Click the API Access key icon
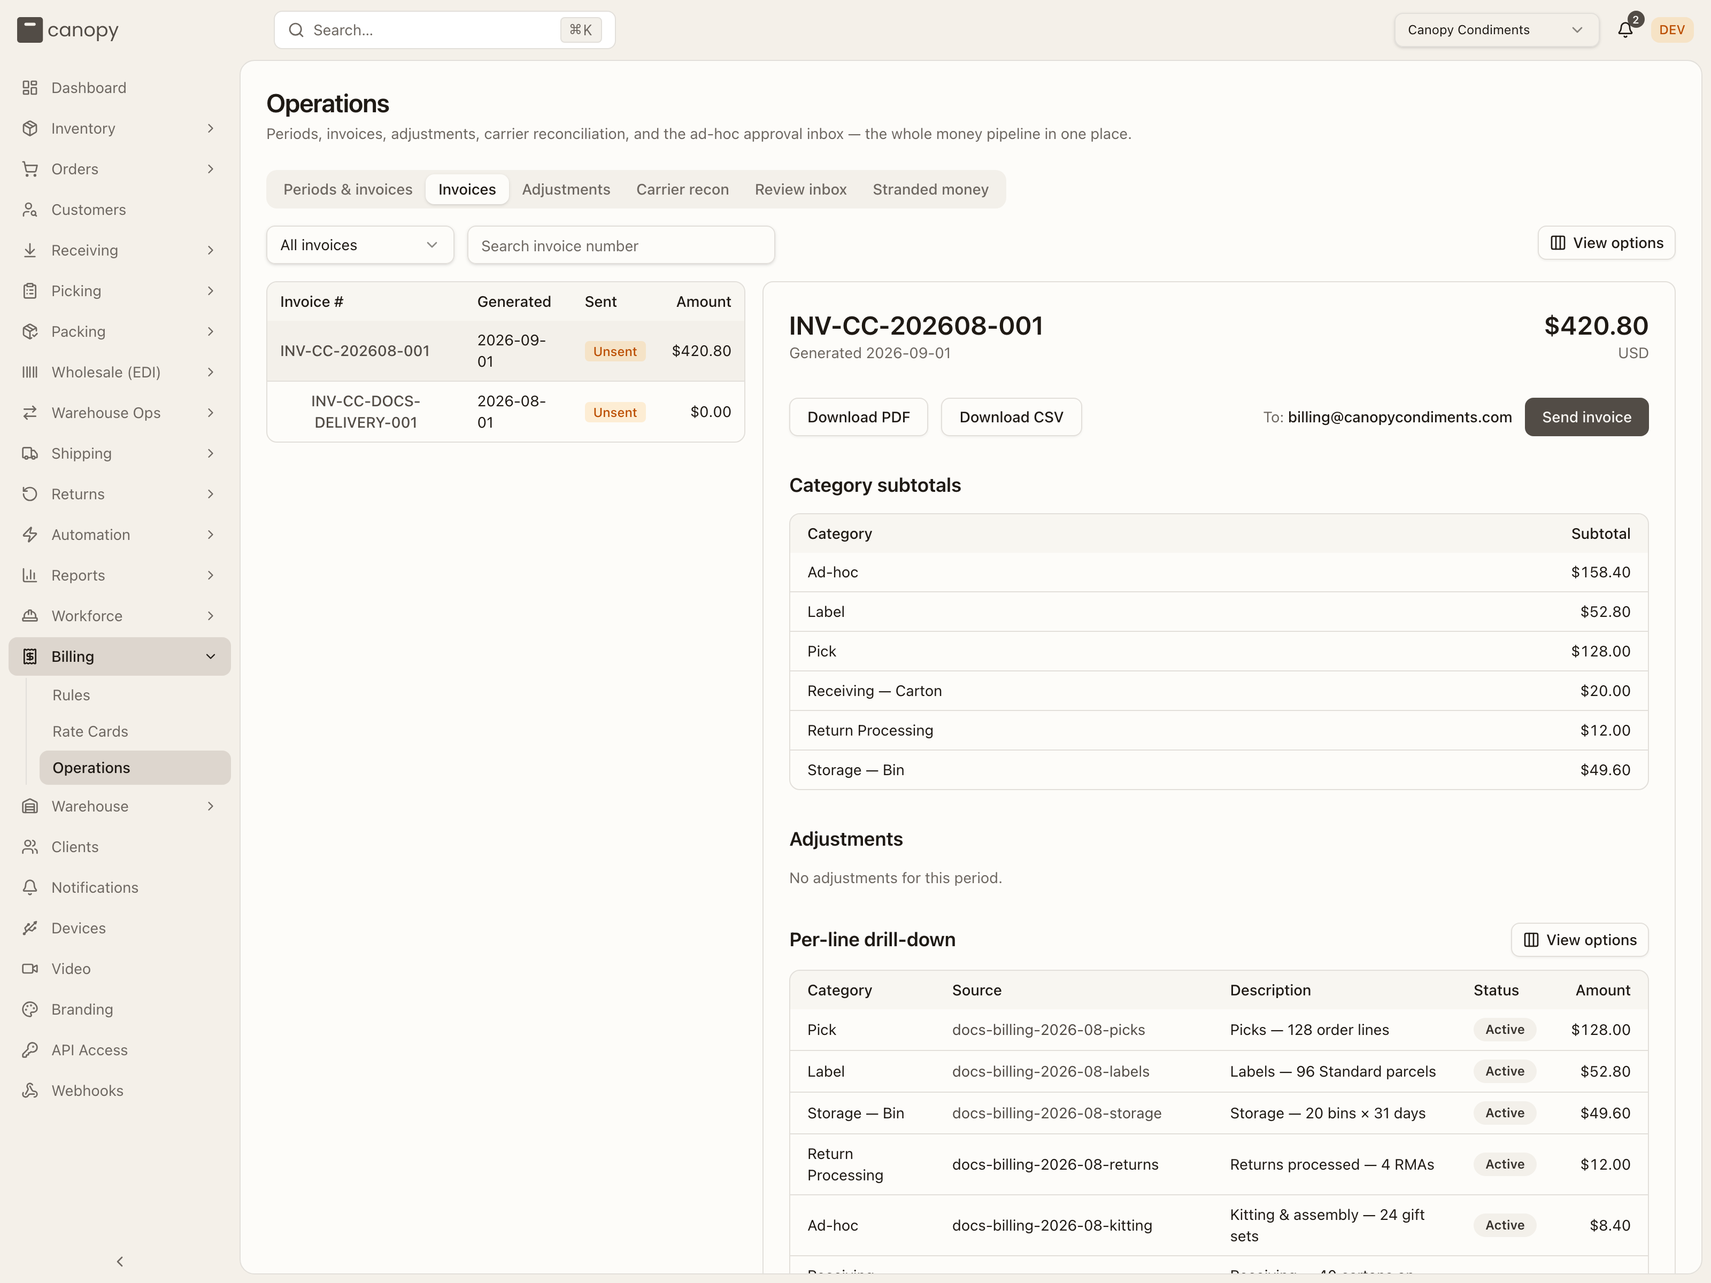The width and height of the screenshot is (1711, 1283). pyautogui.click(x=30, y=1050)
